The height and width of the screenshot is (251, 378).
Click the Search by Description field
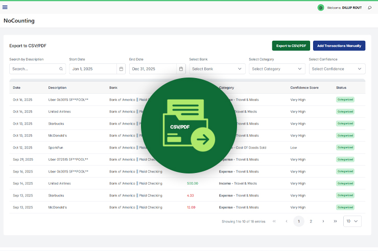[x=34, y=69]
